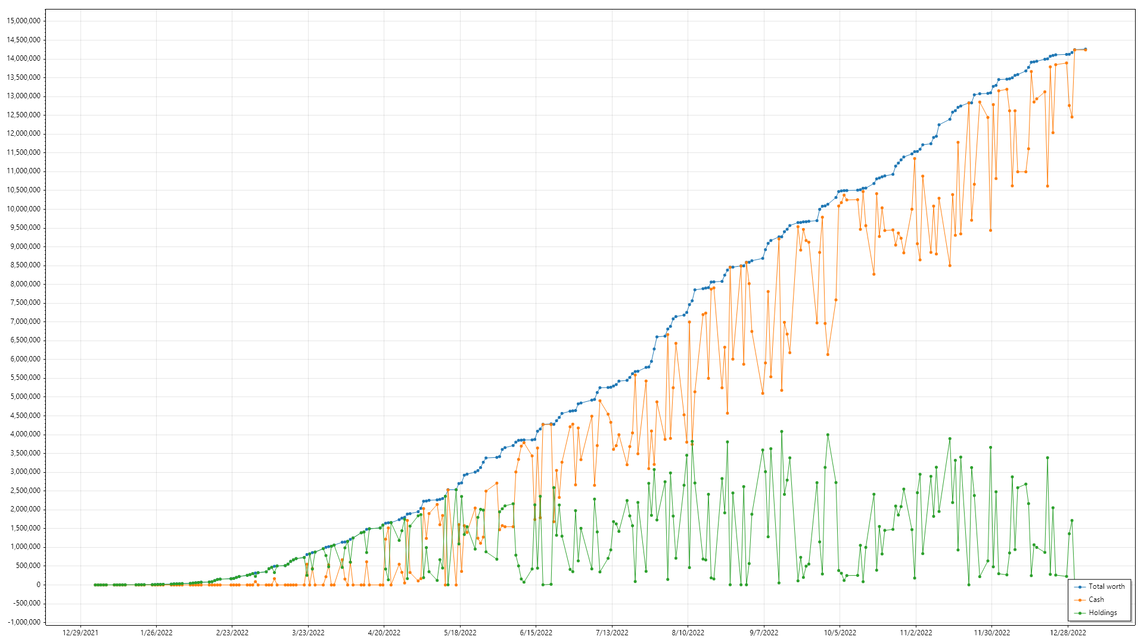
Task: Click the 7/13/2022 date label
Action: point(612,633)
